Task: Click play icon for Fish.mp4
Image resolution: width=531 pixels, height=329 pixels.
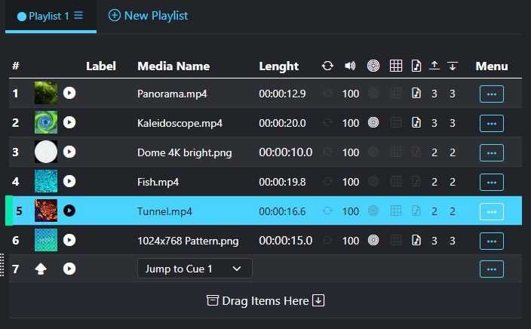Action: 69,182
